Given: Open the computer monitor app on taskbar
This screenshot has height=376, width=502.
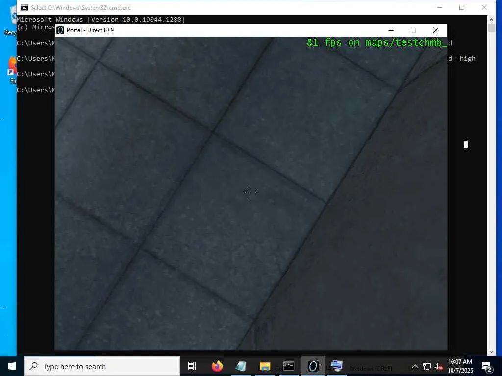Looking at the screenshot, I should [x=337, y=366].
